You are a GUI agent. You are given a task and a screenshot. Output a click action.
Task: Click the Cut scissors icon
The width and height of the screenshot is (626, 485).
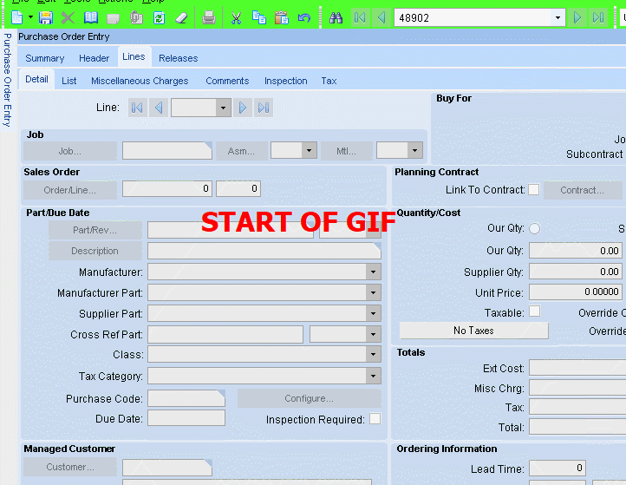pos(237,17)
